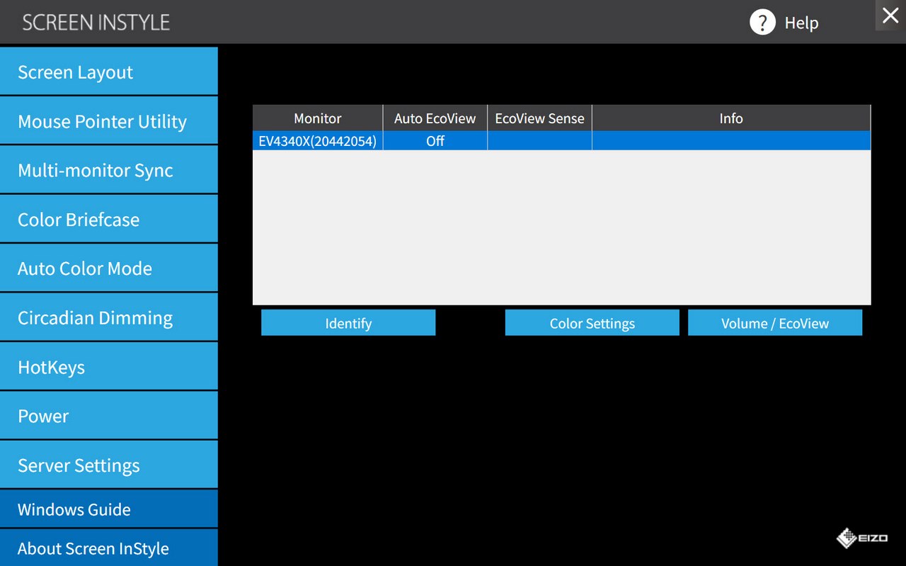The width and height of the screenshot is (906, 566).
Task: Click the Identify button
Action: [x=348, y=323]
